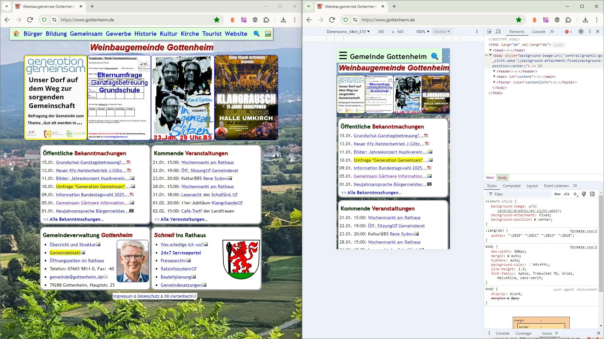Click the green bookmark star in left window address bar
Image resolution: width=604 pixels, height=339 pixels.
[217, 20]
